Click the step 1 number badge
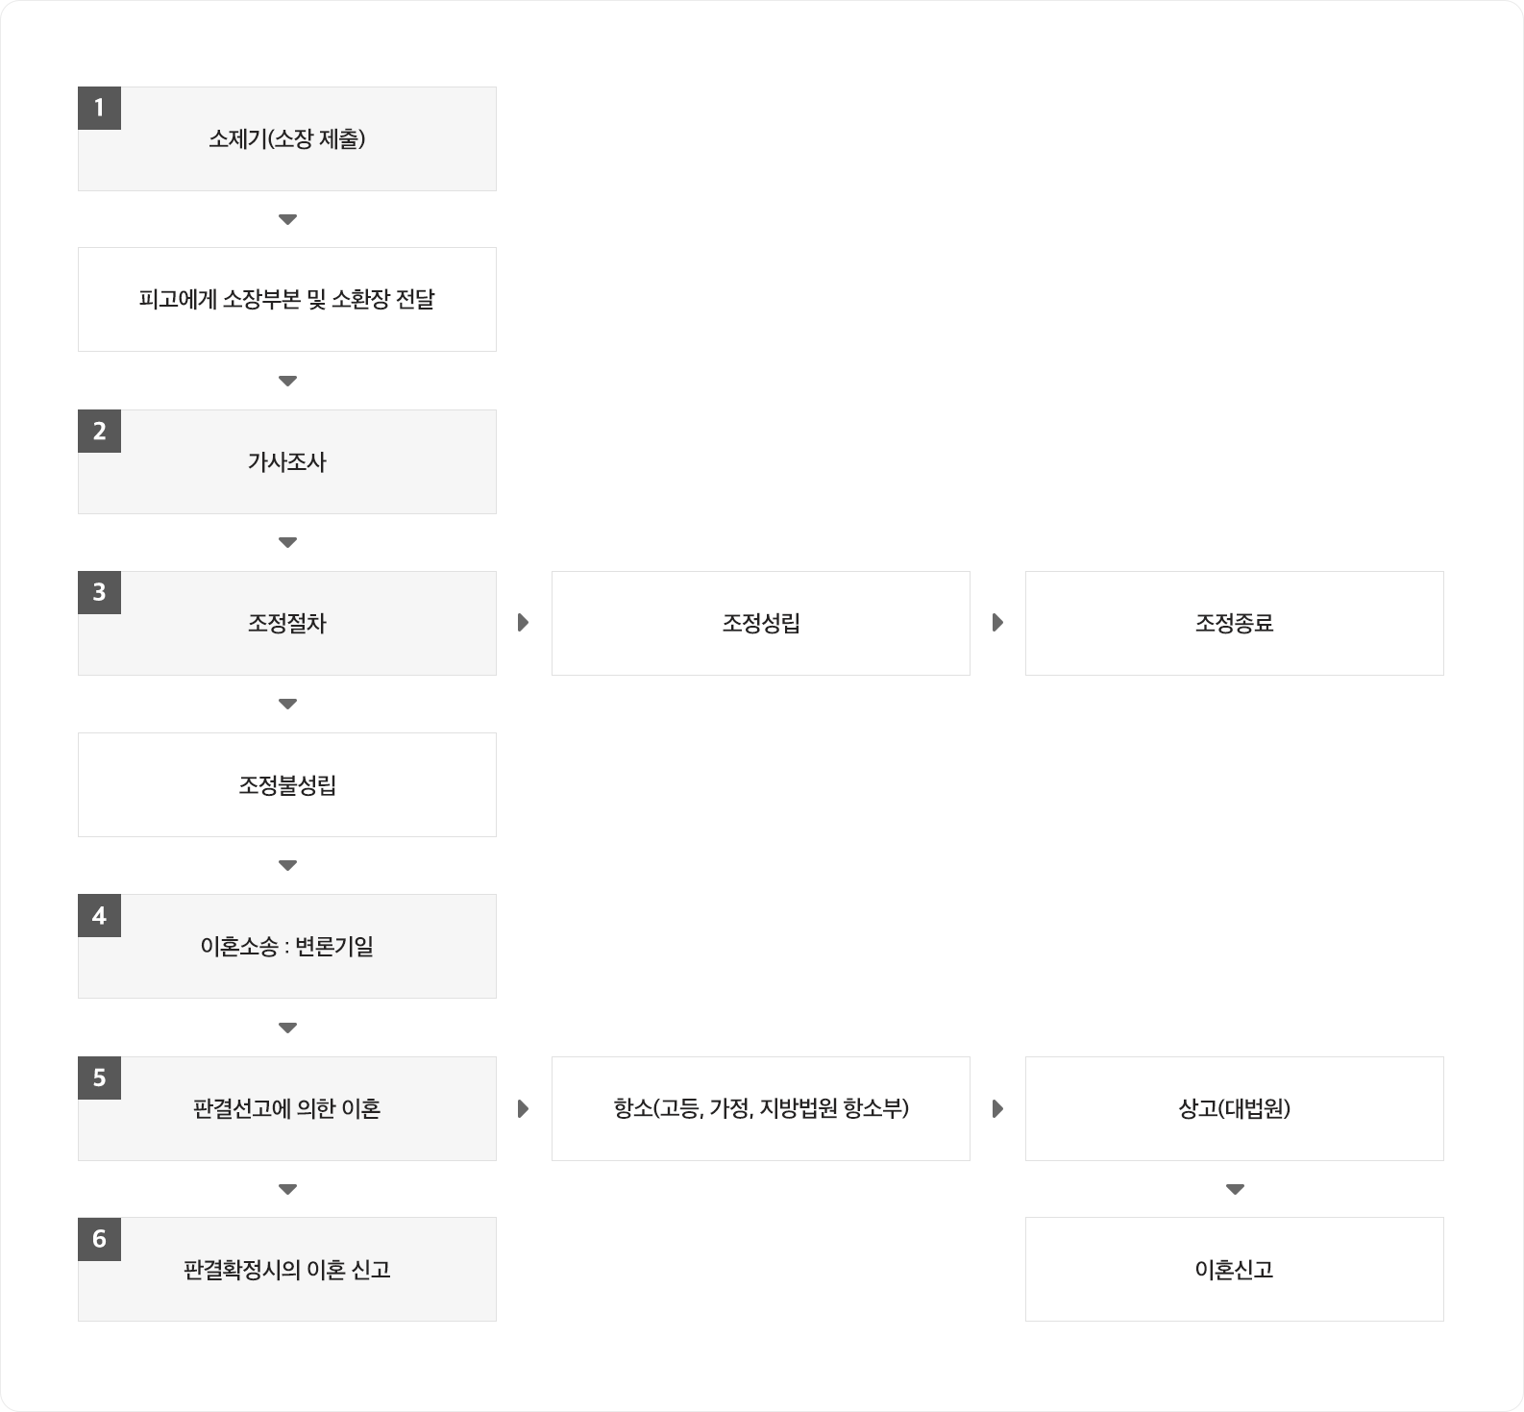Viewport: 1524px width, 1412px height. (x=99, y=108)
